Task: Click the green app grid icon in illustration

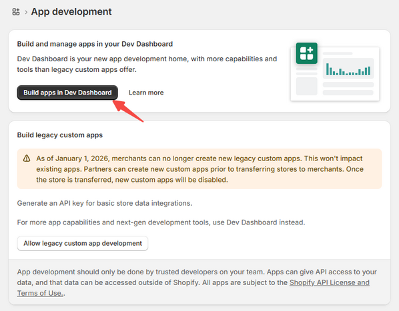Action: point(307,53)
